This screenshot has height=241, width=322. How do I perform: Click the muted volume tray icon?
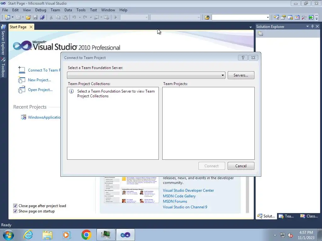(290, 235)
